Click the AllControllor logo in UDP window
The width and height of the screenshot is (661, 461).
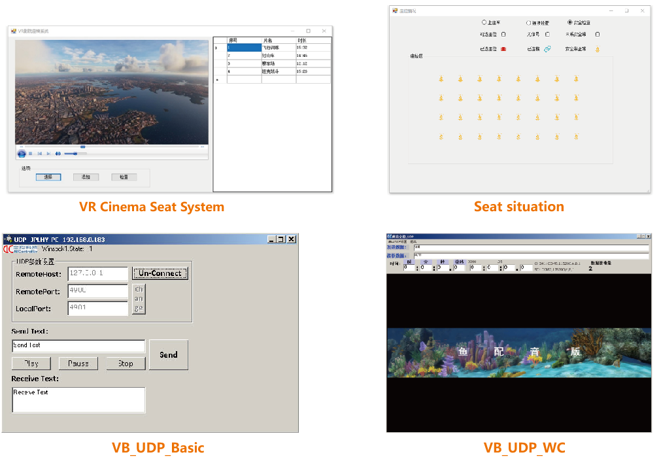coord(21,249)
